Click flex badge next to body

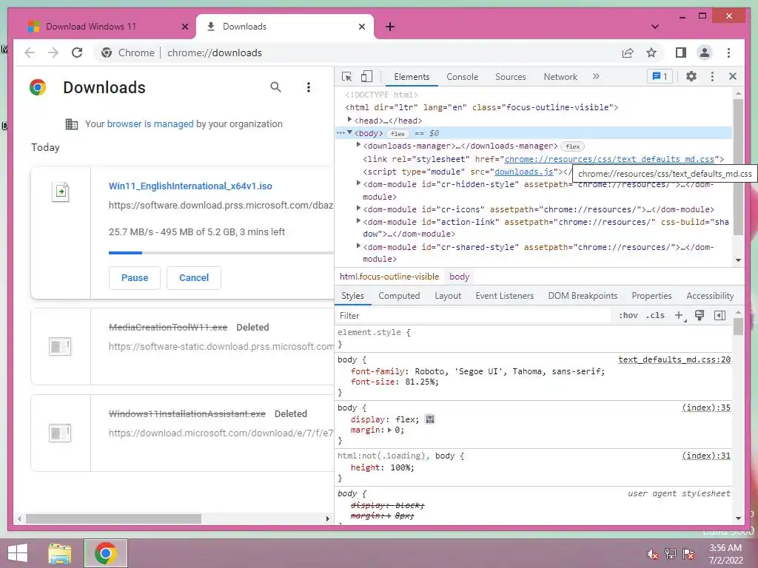tap(398, 133)
